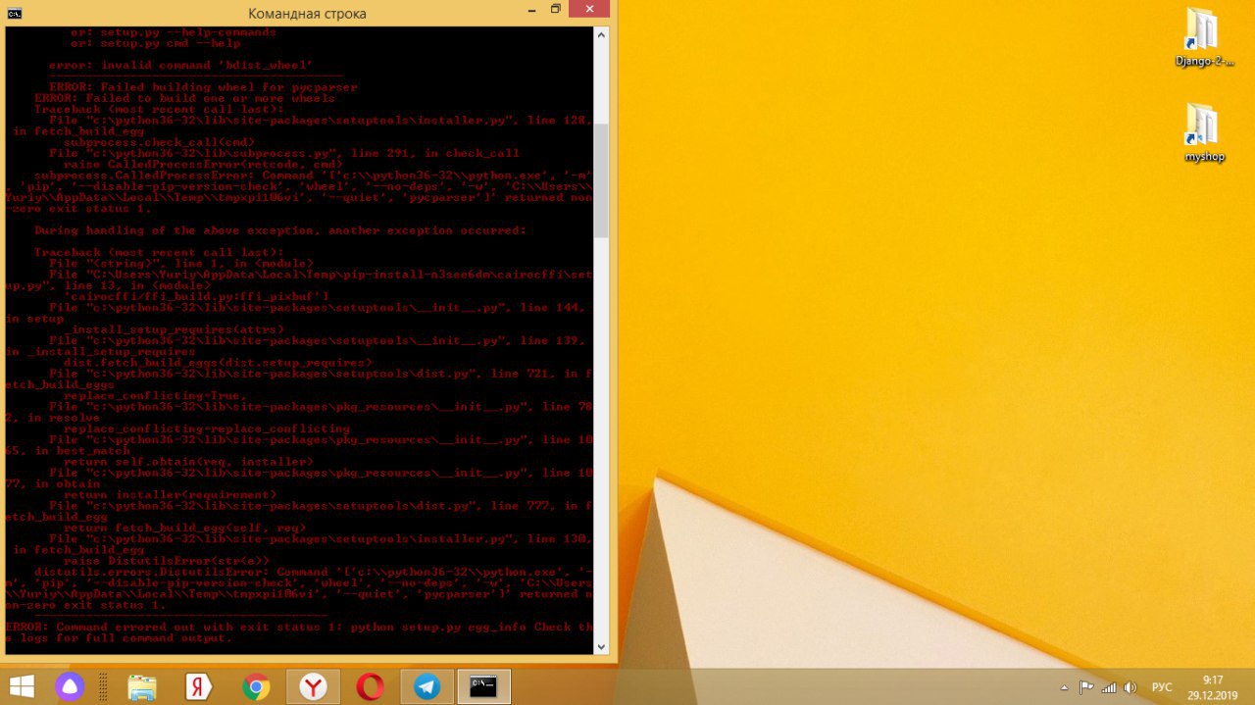
Task: Click the console scrollbar up arrow
Action: (601, 34)
